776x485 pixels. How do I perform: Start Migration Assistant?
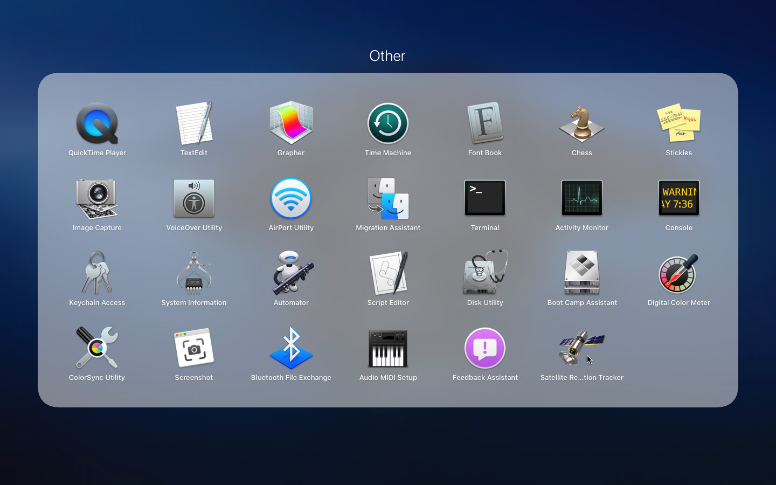coord(388,199)
